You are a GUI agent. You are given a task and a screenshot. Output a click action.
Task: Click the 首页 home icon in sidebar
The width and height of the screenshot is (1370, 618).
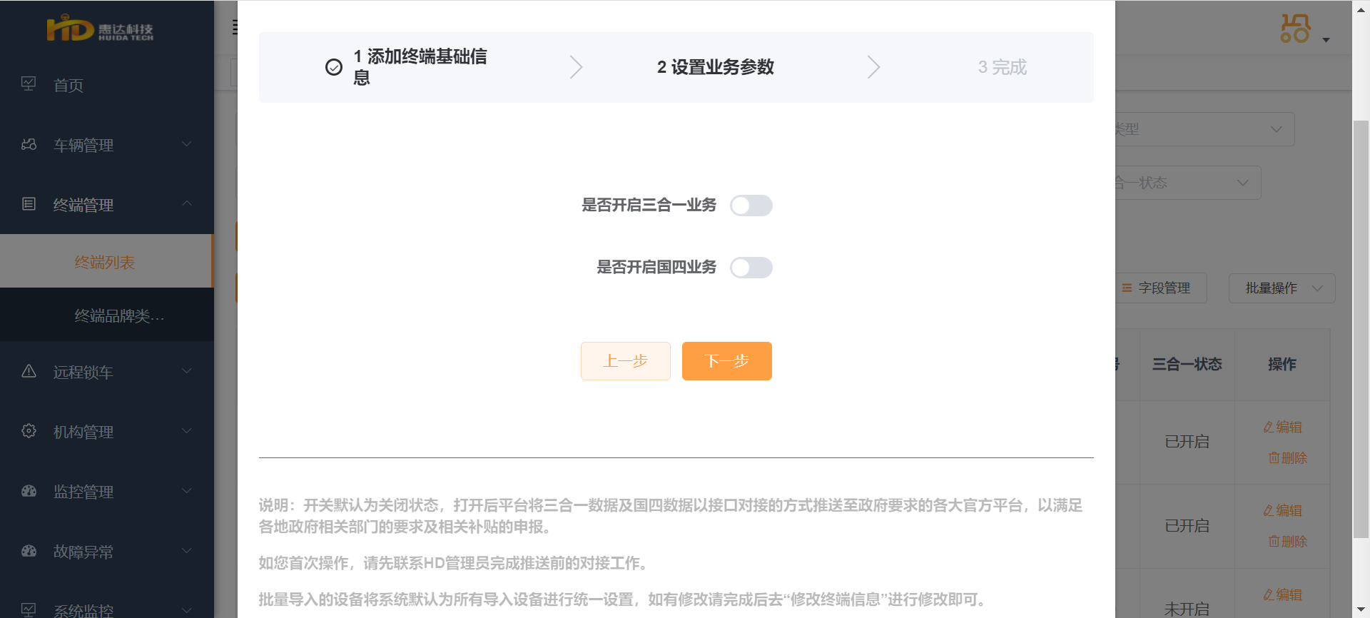click(x=29, y=84)
